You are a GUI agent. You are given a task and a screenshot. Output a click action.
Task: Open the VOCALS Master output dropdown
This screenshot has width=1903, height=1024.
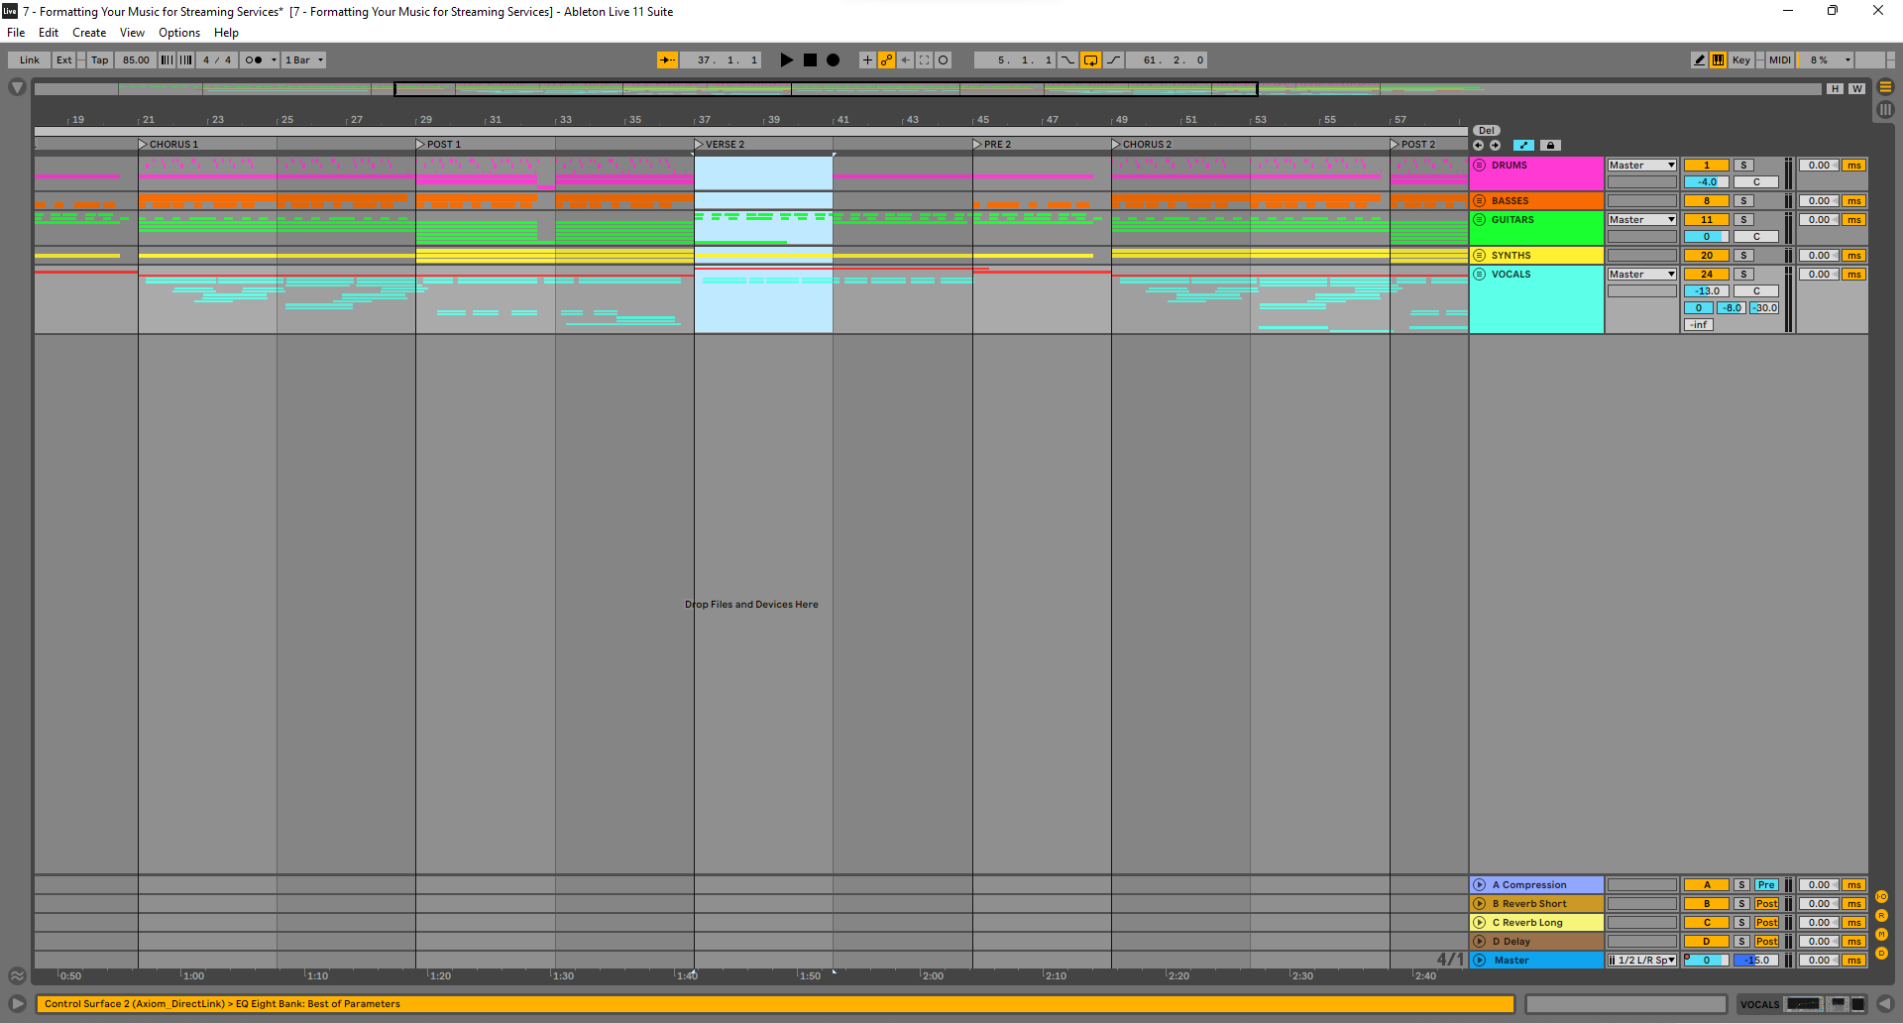coord(1641,275)
